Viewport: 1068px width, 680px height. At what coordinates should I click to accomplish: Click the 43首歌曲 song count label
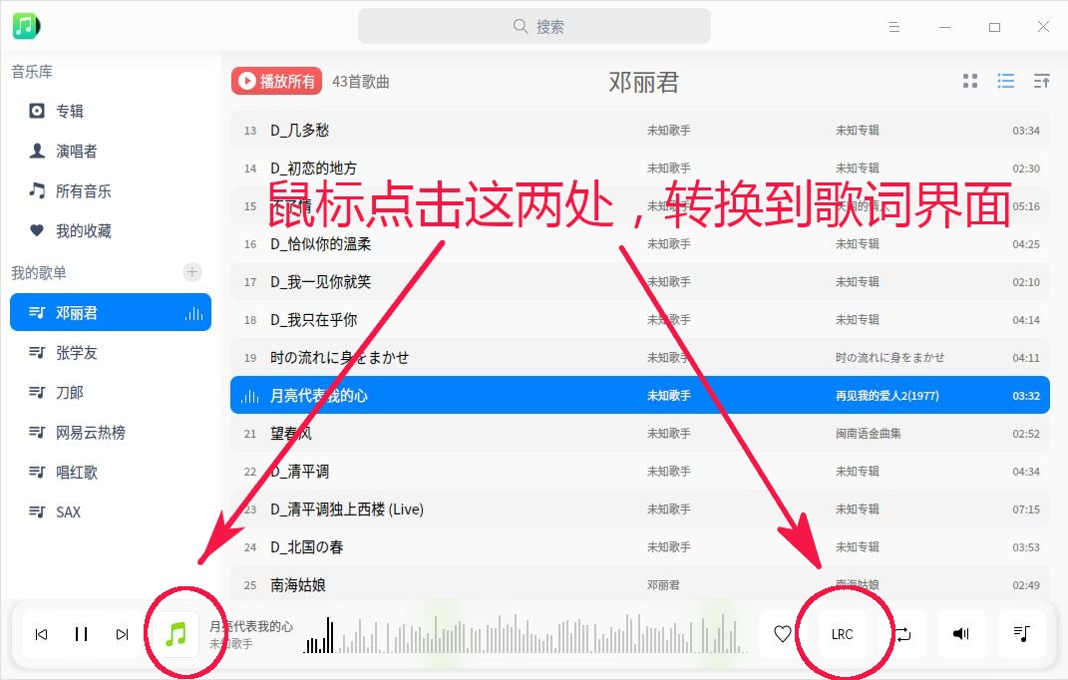tap(360, 82)
